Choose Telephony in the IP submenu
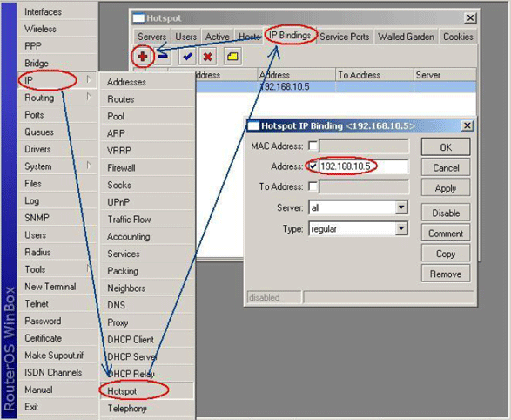The image size is (511, 420). [x=147, y=409]
